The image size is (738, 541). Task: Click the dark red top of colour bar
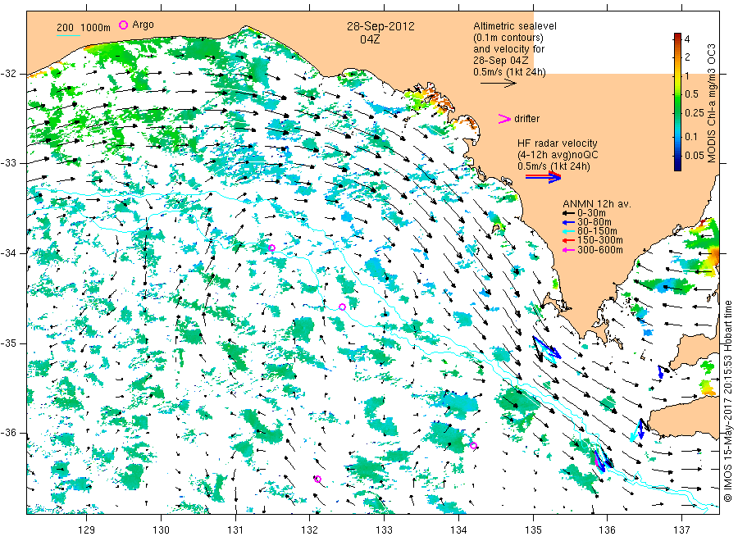(677, 36)
